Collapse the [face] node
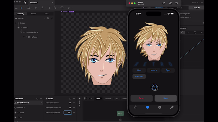The width and height of the screenshot is (218, 122). click(x=19, y=28)
